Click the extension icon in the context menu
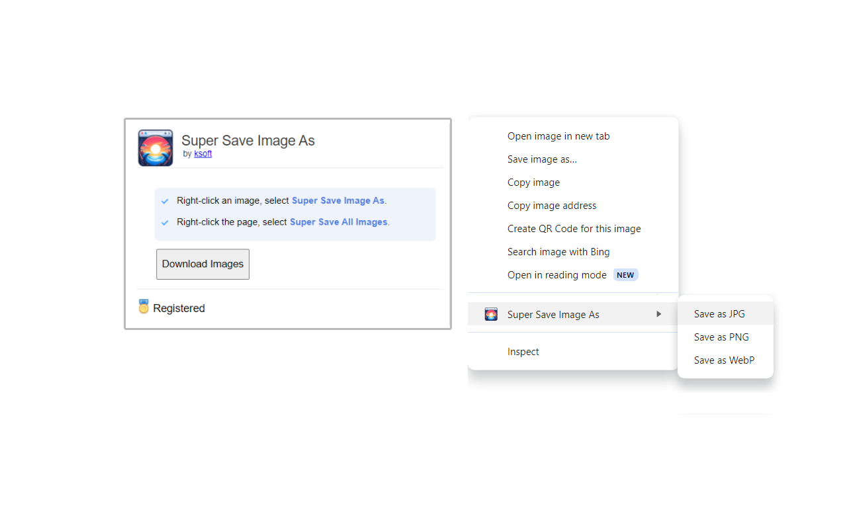Viewport: 847px width, 529px height. pyautogui.click(x=491, y=314)
